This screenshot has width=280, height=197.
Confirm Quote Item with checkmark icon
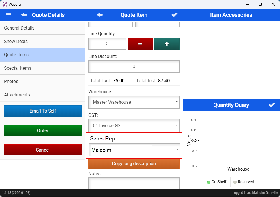(x=175, y=15)
